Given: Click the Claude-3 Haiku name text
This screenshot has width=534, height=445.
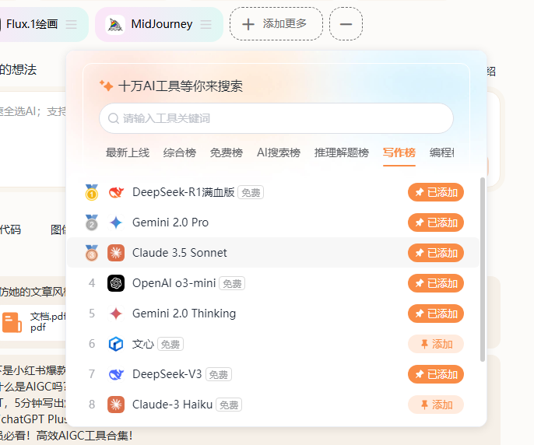Looking at the screenshot, I should [x=172, y=405].
